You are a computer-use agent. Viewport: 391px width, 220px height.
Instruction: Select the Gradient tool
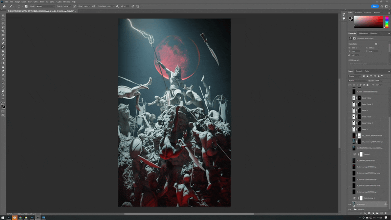[3, 63]
